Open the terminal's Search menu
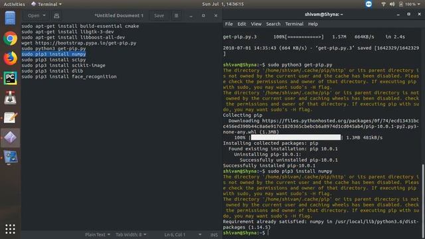The width and height of the screenshot is (425, 239). [273, 24]
